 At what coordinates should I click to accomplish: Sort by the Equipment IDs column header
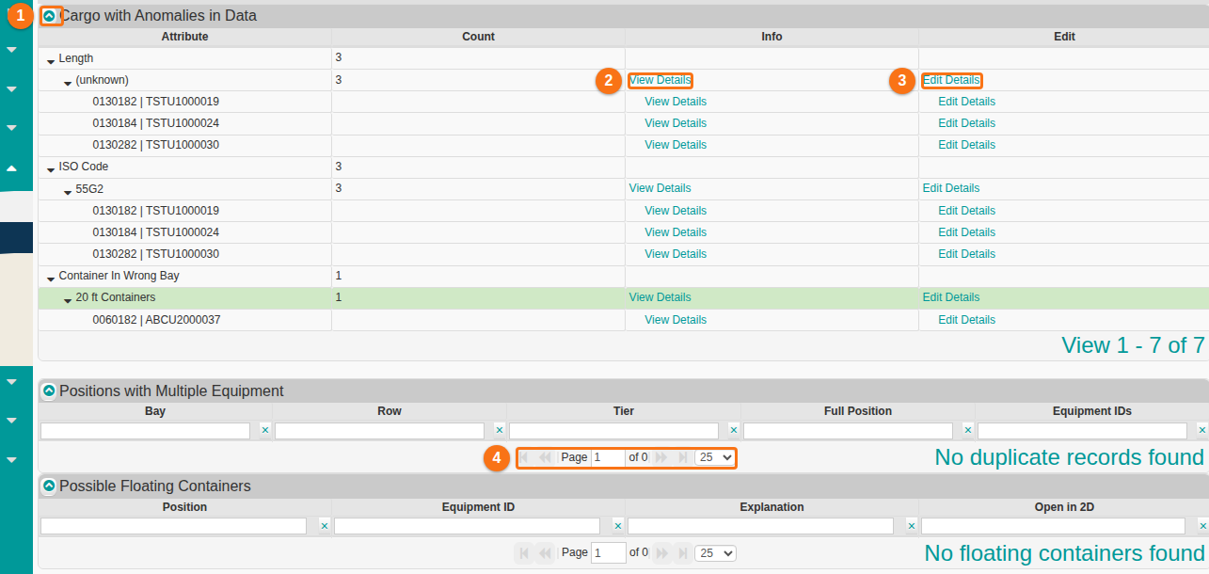[1091, 411]
